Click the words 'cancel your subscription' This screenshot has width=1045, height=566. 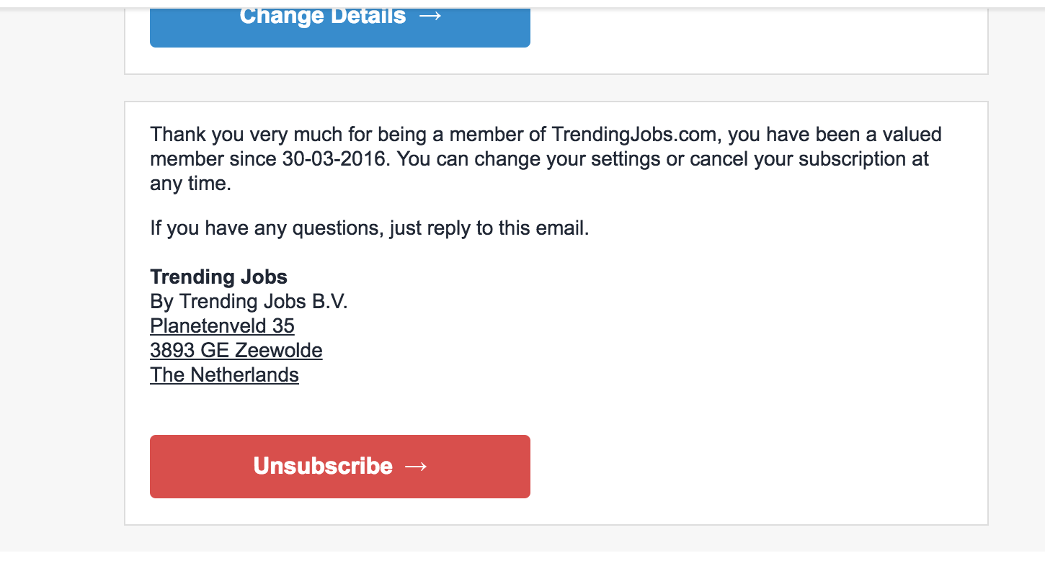[x=799, y=159]
